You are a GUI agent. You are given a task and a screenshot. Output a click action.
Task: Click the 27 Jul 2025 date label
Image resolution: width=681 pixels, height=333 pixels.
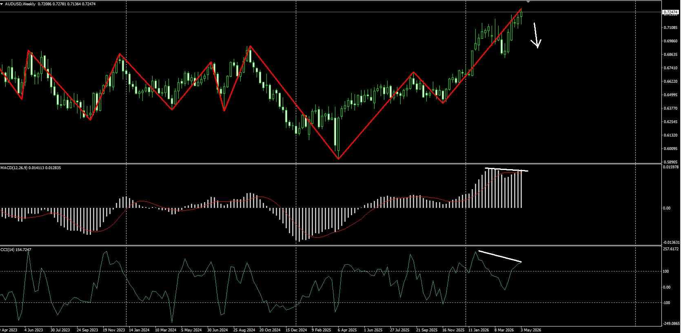pyautogui.click(x=399, y=330)
